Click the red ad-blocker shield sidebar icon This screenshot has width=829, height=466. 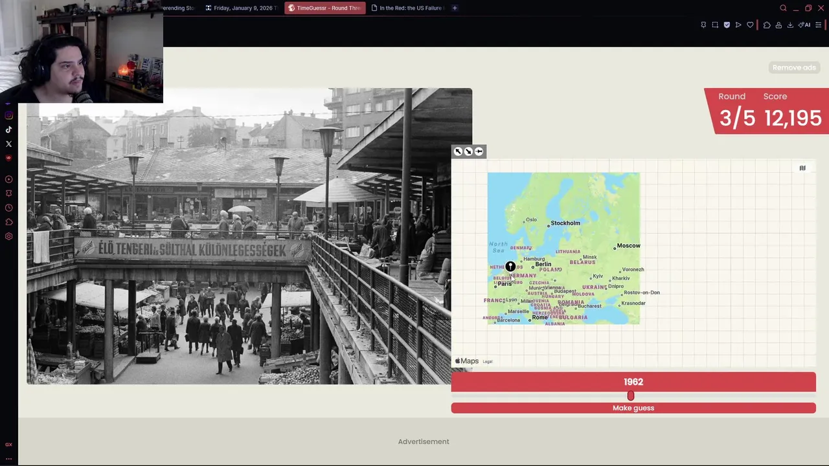coord(8,158)
